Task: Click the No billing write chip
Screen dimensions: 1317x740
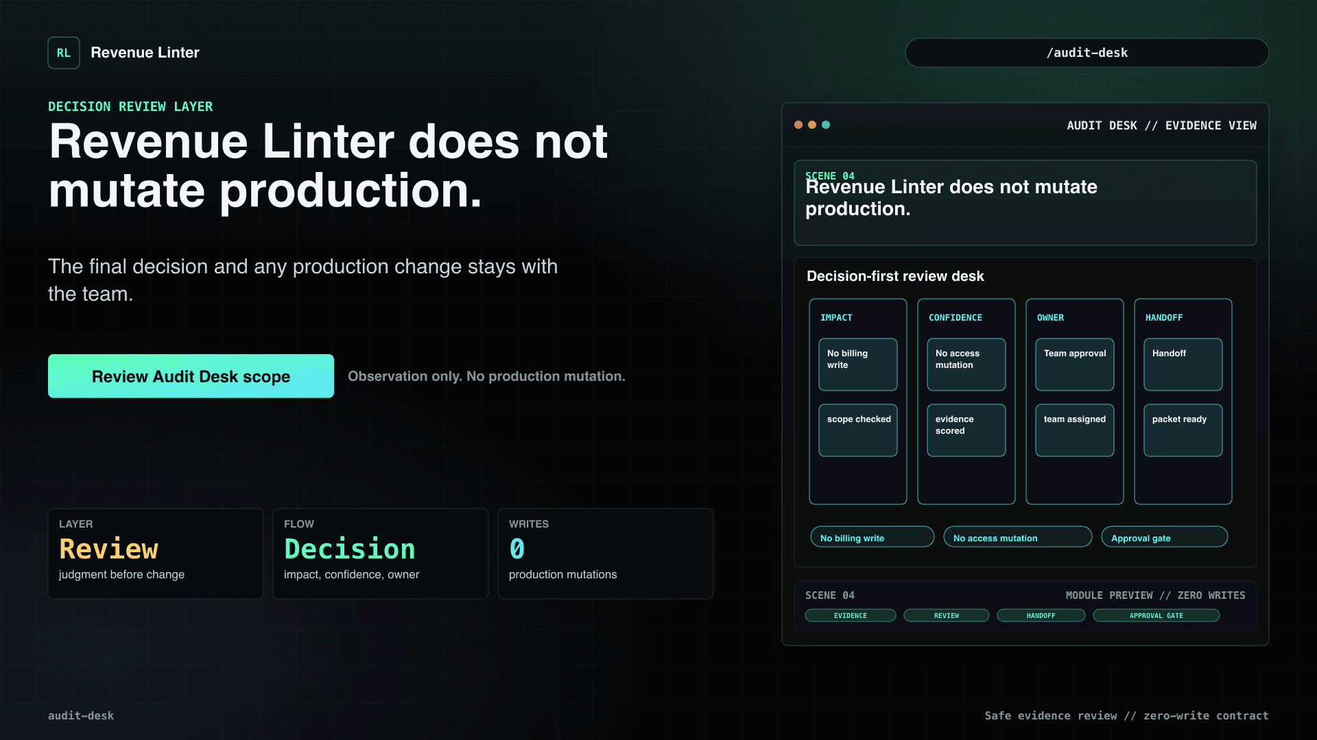Action: tap(873, 537)
